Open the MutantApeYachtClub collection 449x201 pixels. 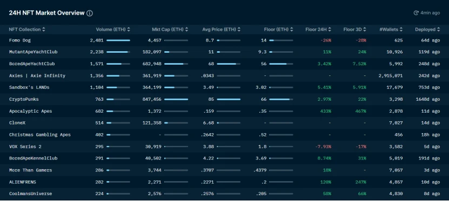click(33, 52)
